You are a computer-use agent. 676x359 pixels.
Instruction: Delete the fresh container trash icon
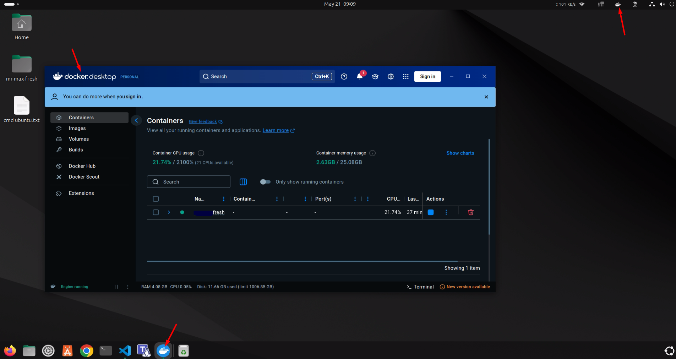click(x=471, y=212)
